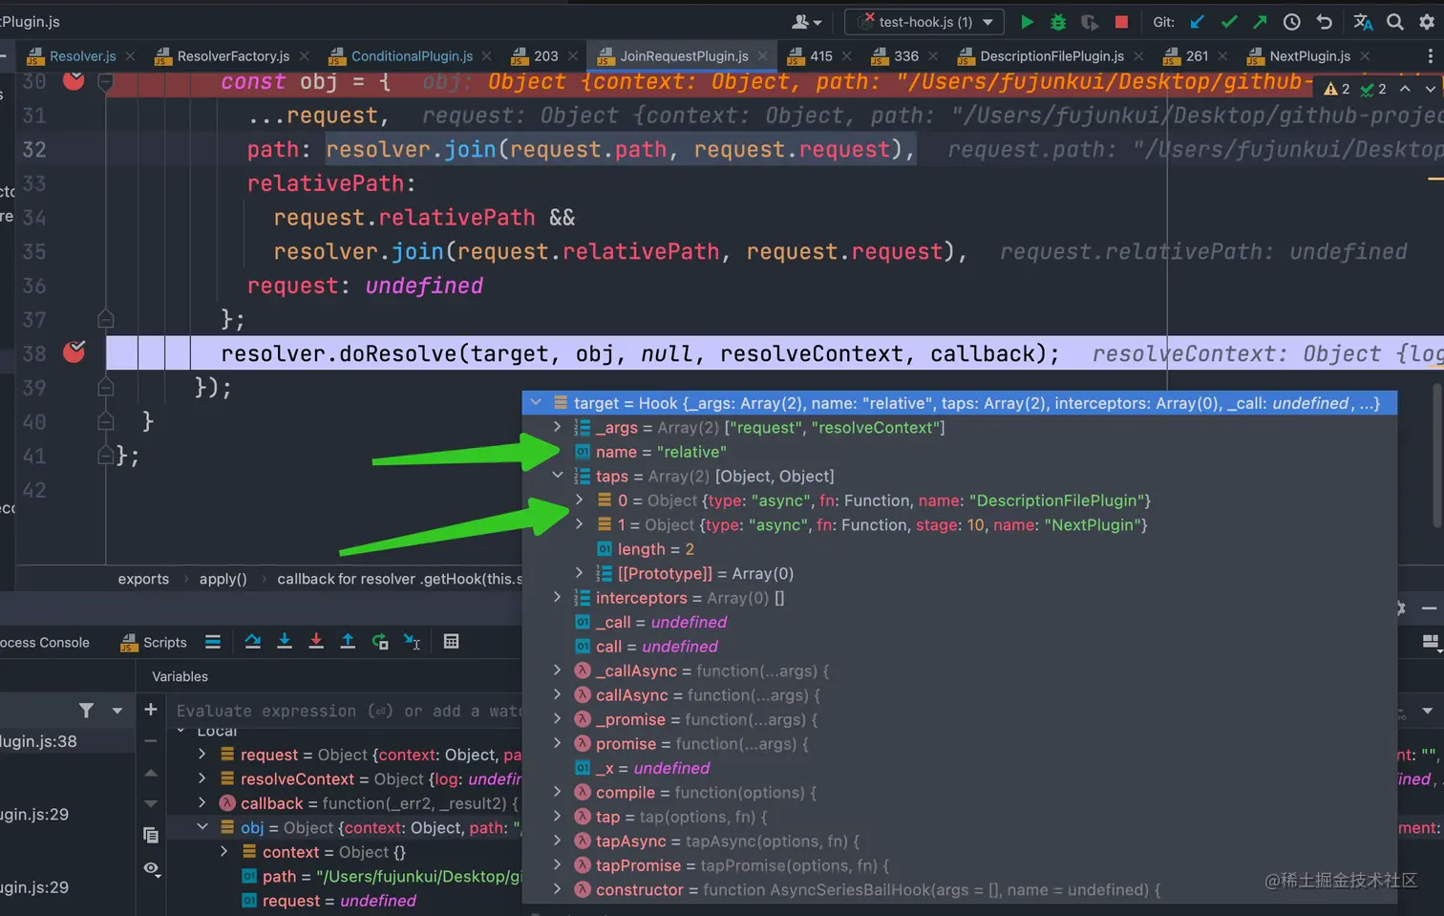Toggle the breakpoint on line 38
The height and width of the screenshot is (916, 1444).
(74, 352)
